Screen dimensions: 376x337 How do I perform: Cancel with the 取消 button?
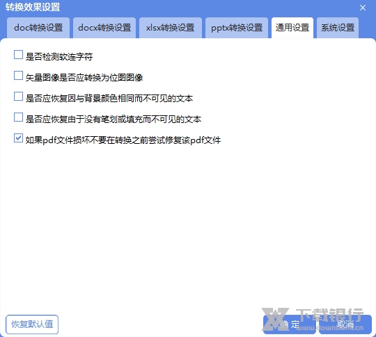[345, 324]
